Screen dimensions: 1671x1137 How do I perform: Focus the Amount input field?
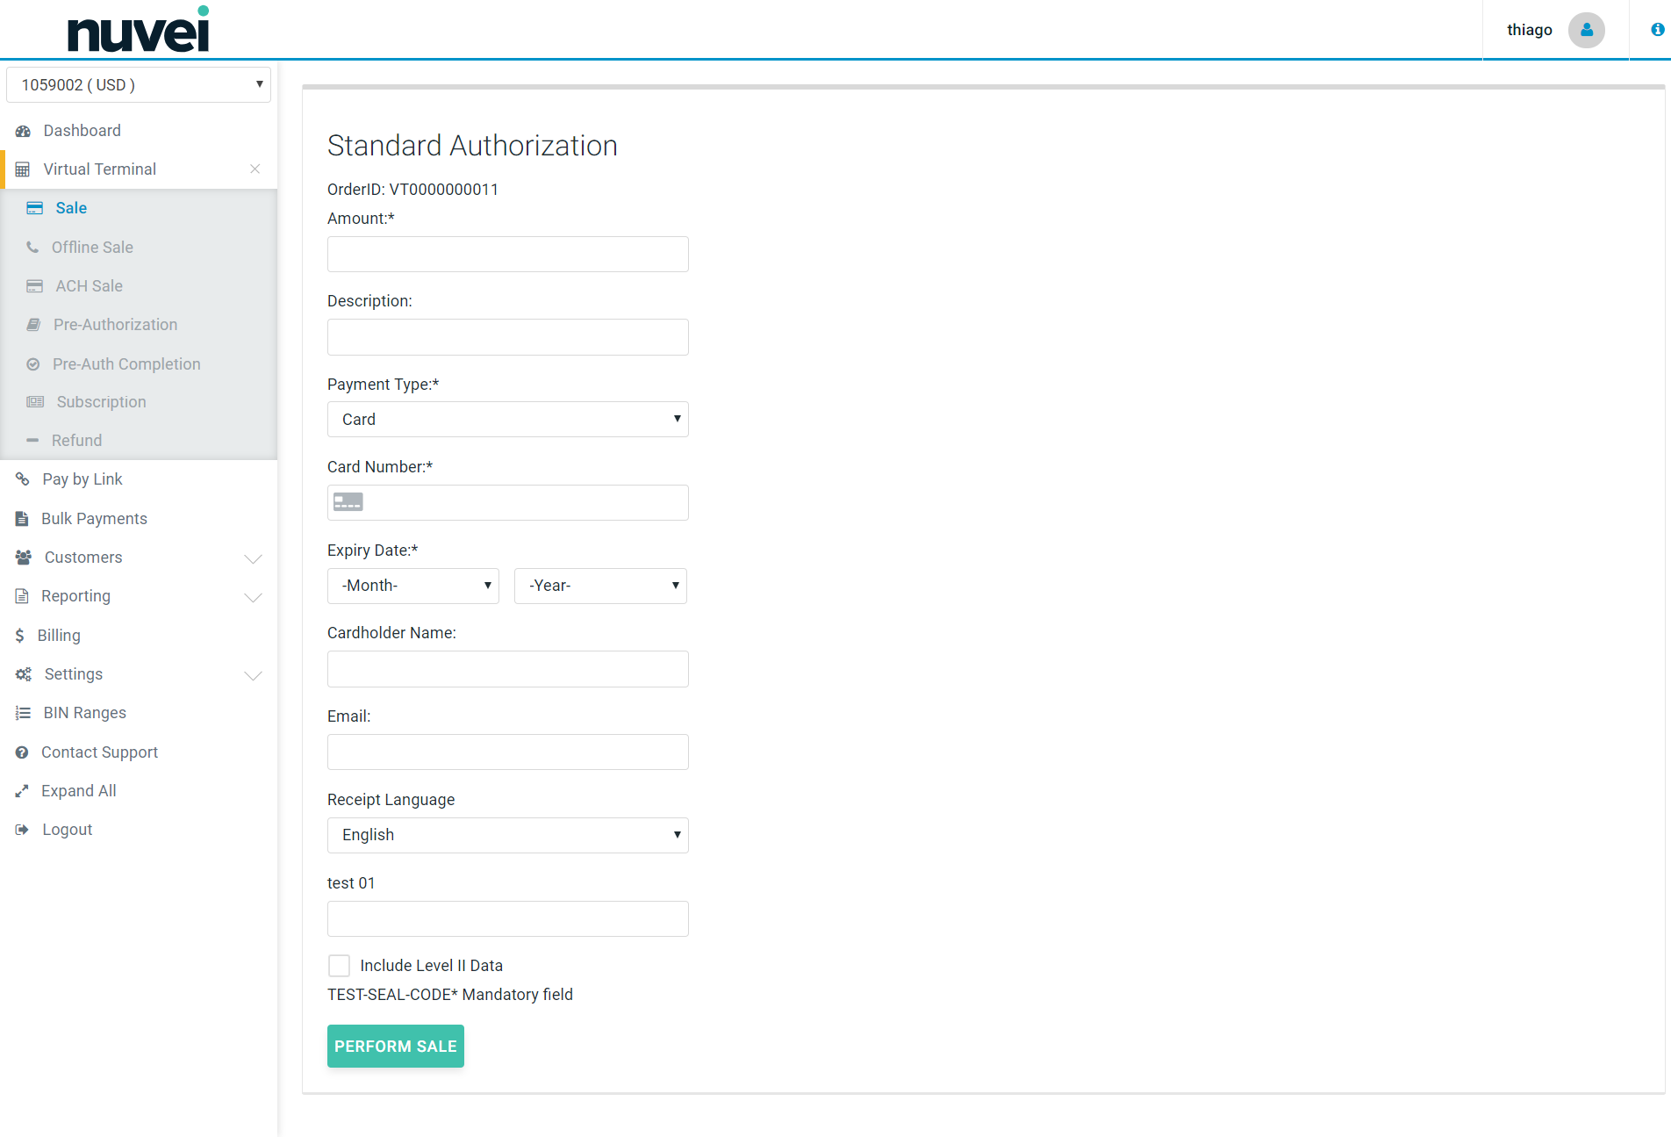[x=507, y=255]
